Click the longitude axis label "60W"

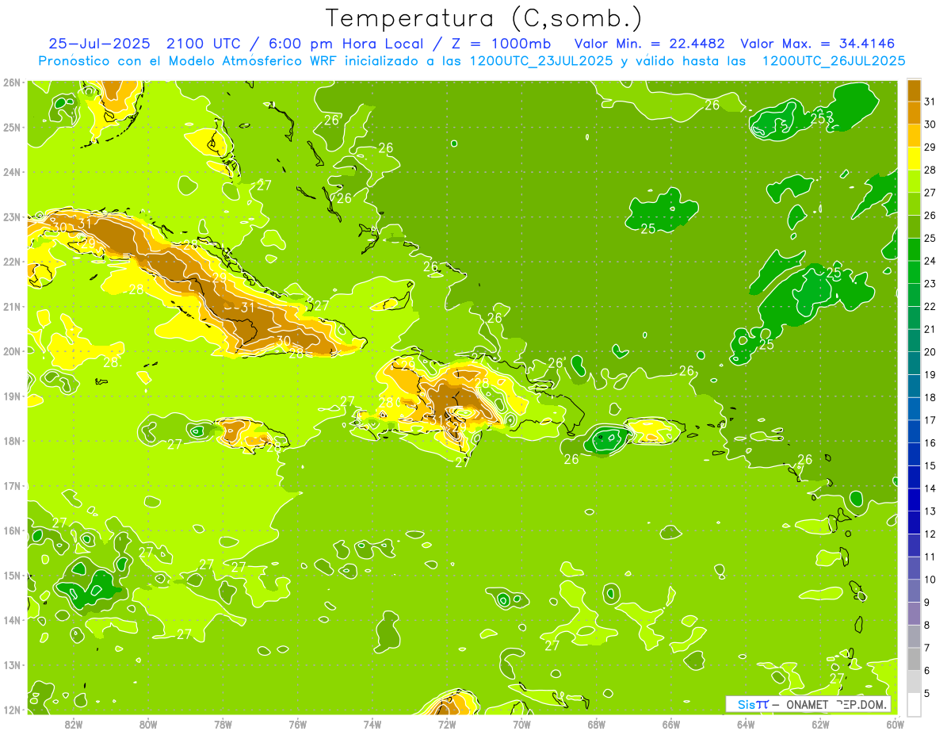click(895, 724)
